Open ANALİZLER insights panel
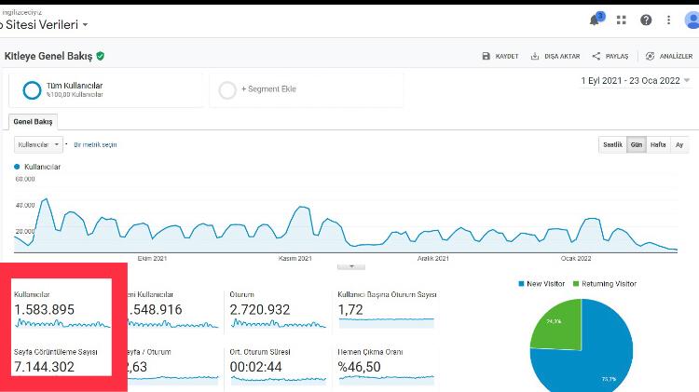699x392 pixels. 651,56
